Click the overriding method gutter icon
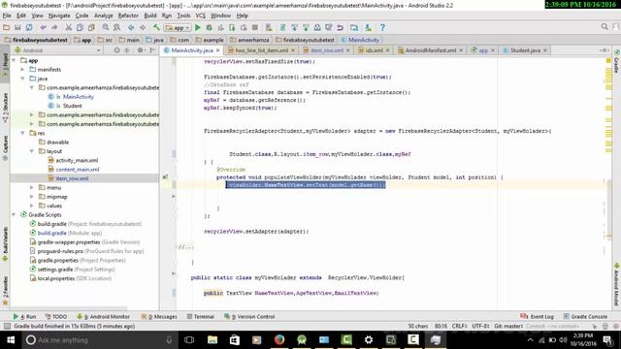 pos(166,176)
